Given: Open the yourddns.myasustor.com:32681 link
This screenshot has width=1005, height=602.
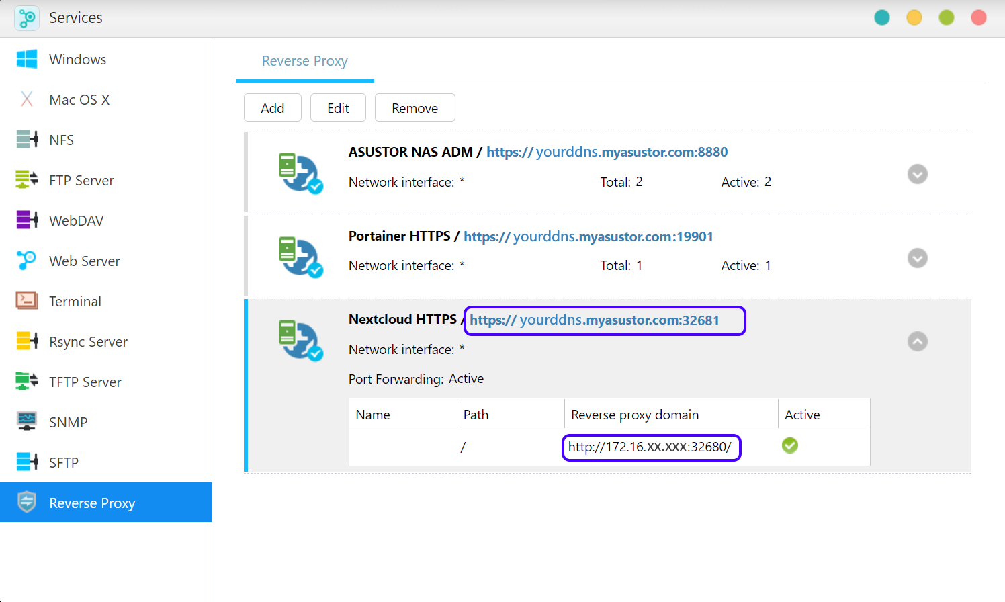Looking at the screenshot, I should (595, 320).
